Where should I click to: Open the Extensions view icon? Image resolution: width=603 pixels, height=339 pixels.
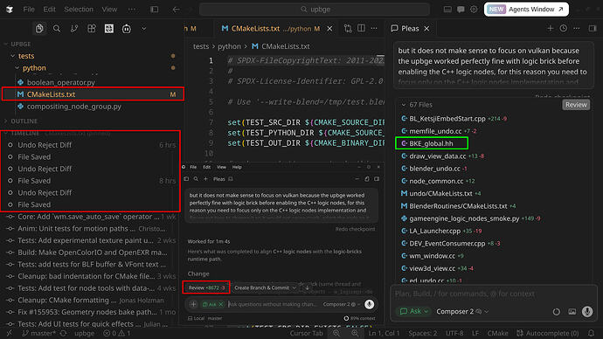coord(92,29)
